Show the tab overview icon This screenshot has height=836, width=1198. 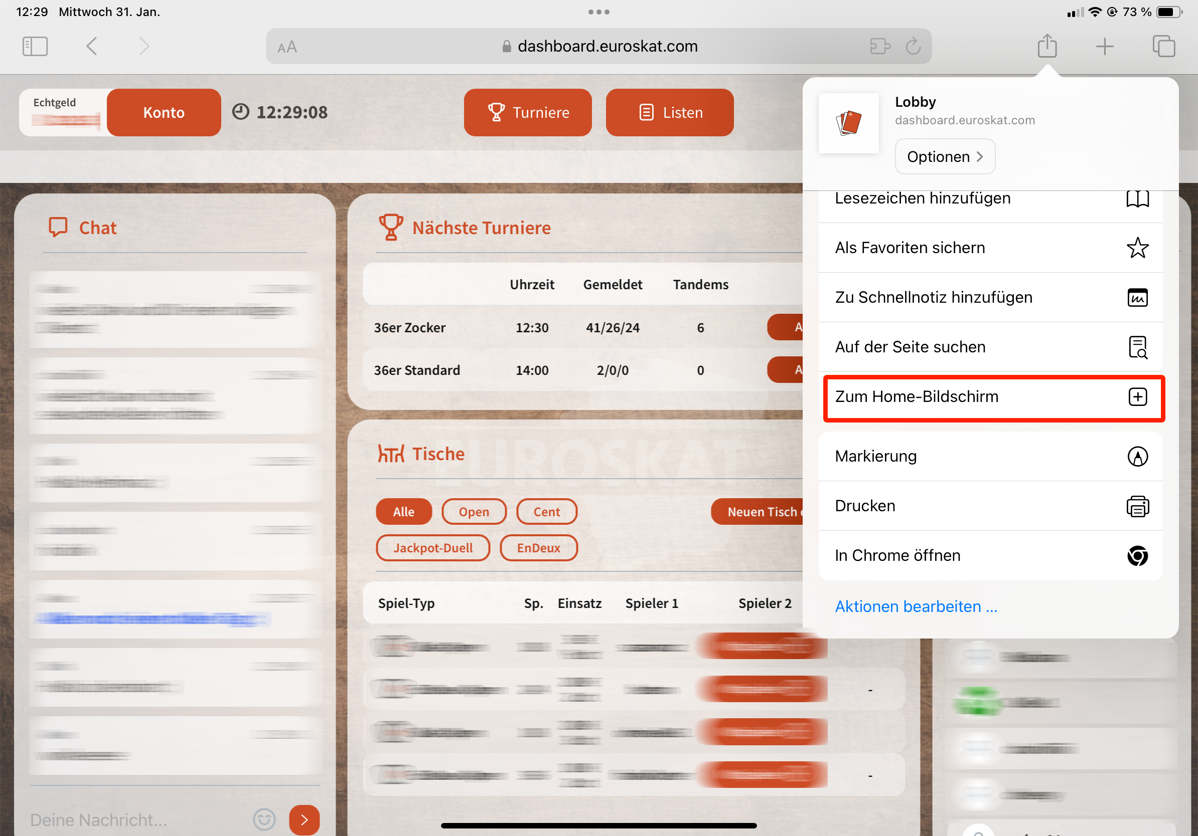tap(1163, 47)
